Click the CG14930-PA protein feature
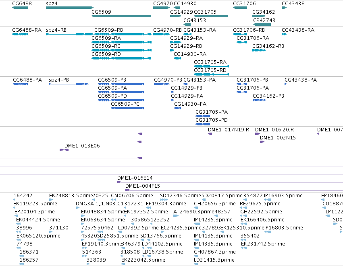This screenshot has height=266, width=343. (x=178, y=108)
